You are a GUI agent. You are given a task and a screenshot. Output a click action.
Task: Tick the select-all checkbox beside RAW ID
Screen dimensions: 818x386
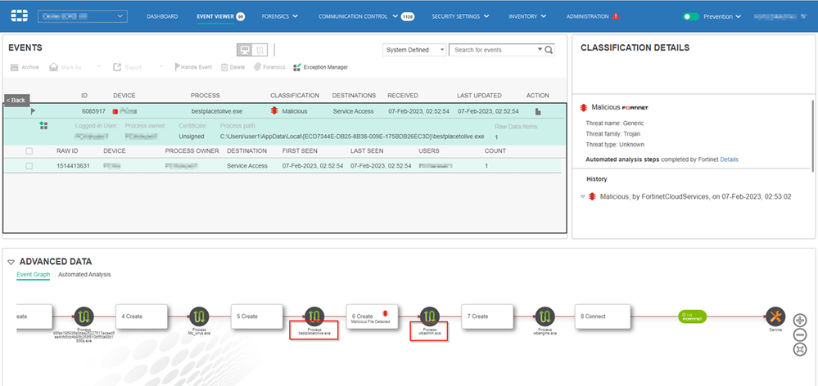point(29,151)
